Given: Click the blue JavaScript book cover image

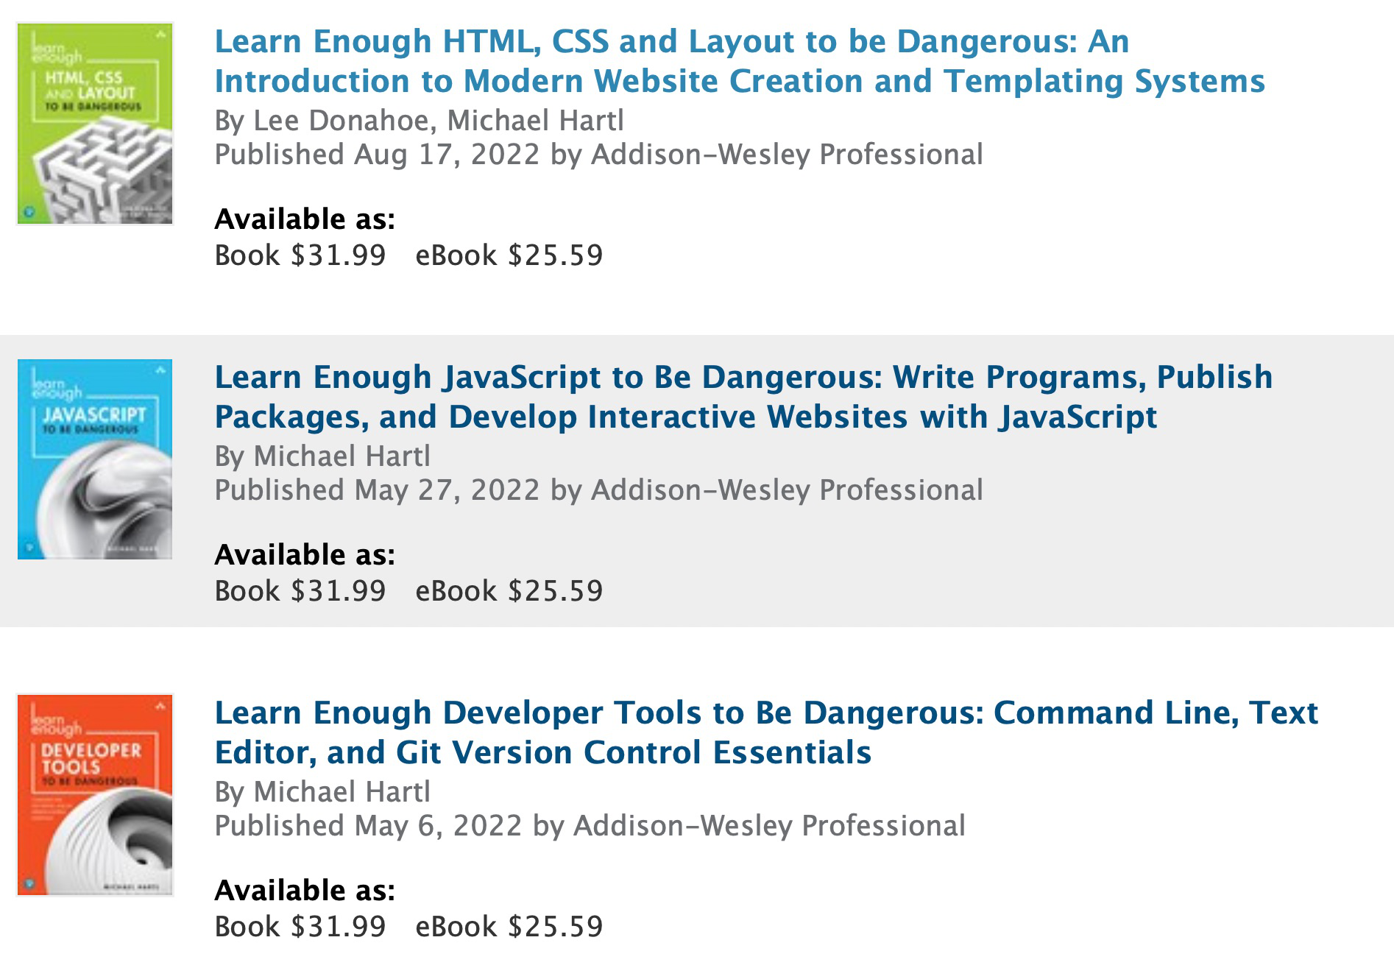Looking at the screenshot, I should click(x=95, y=459).
